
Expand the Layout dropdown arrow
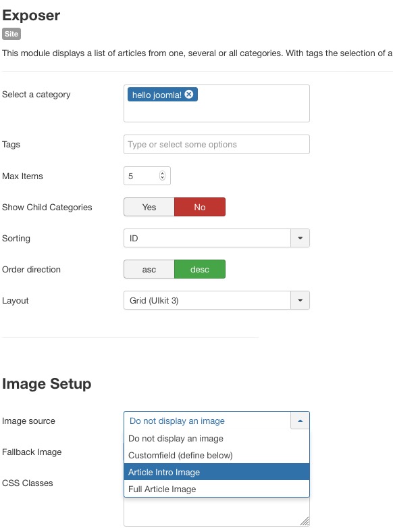coord(300,300)
